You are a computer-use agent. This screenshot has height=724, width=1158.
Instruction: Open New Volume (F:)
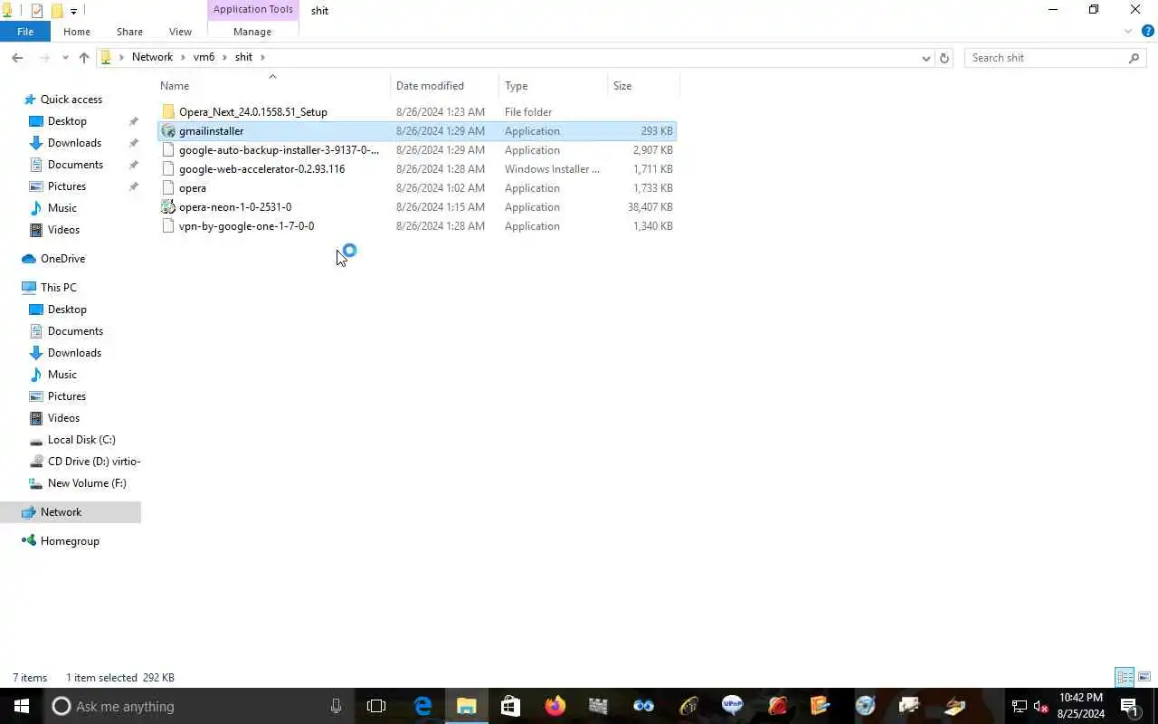click(87, 483)
